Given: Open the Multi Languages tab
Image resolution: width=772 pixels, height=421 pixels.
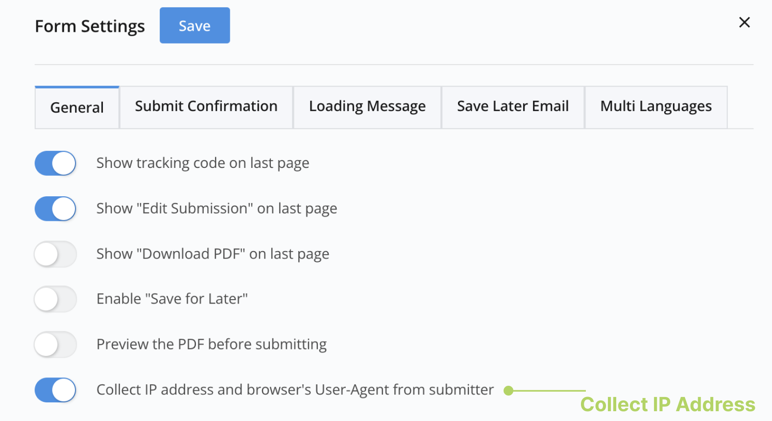Looking at the screenshot, I should 656,107.
